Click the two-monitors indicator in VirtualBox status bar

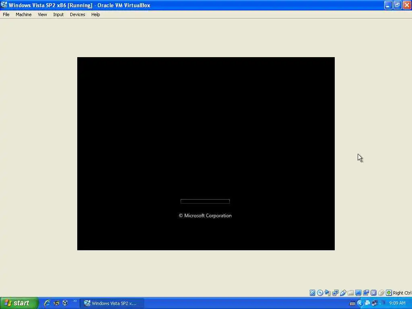point(335,293)
